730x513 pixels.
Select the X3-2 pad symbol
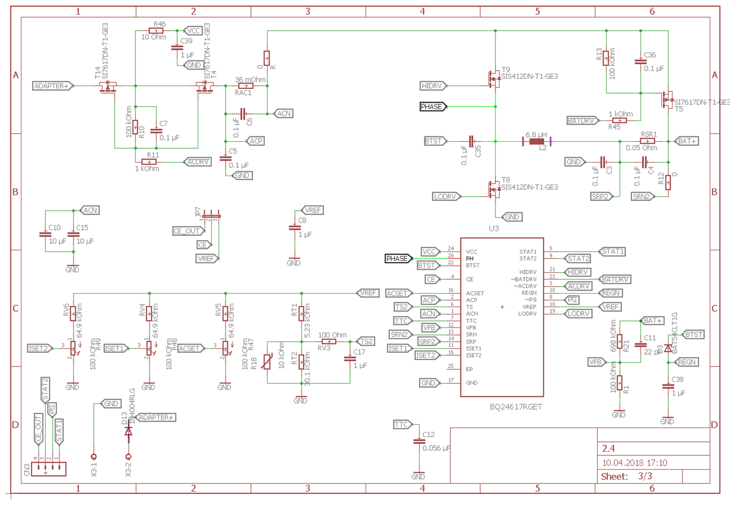pos(128,457)
